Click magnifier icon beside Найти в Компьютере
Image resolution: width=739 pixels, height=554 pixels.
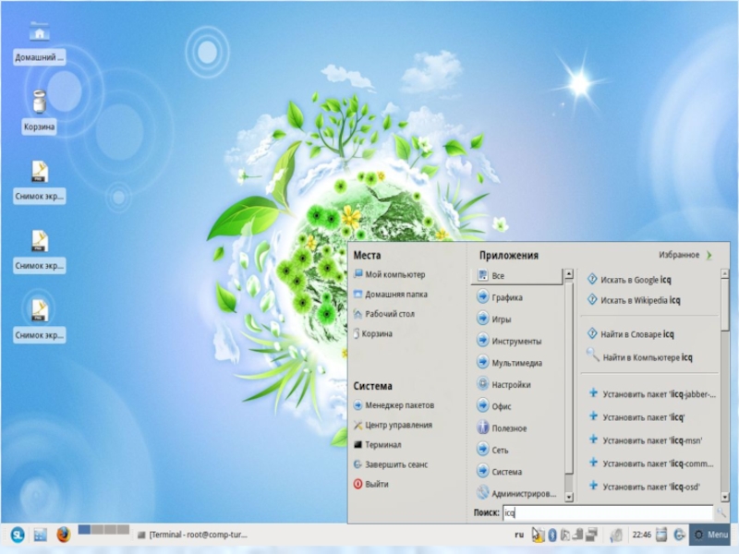(x=592, y=355)
